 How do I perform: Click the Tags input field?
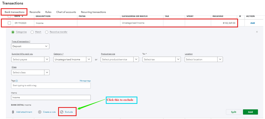[51, 86]
